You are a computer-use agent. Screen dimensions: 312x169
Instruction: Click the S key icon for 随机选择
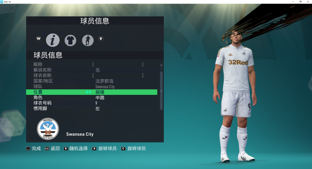[x=66, y=149]
